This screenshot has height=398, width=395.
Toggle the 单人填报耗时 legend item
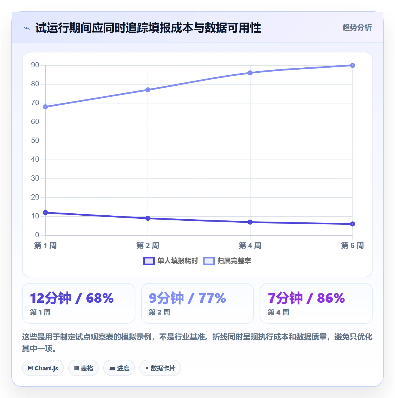pyautogui.click(x=171, y=261)
